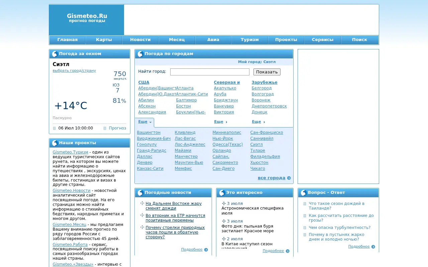Click the arrow icon after Подробнее in Вопрос - Ответ
Viewport: 428px width, 267px height.
[x=373, y=247]
